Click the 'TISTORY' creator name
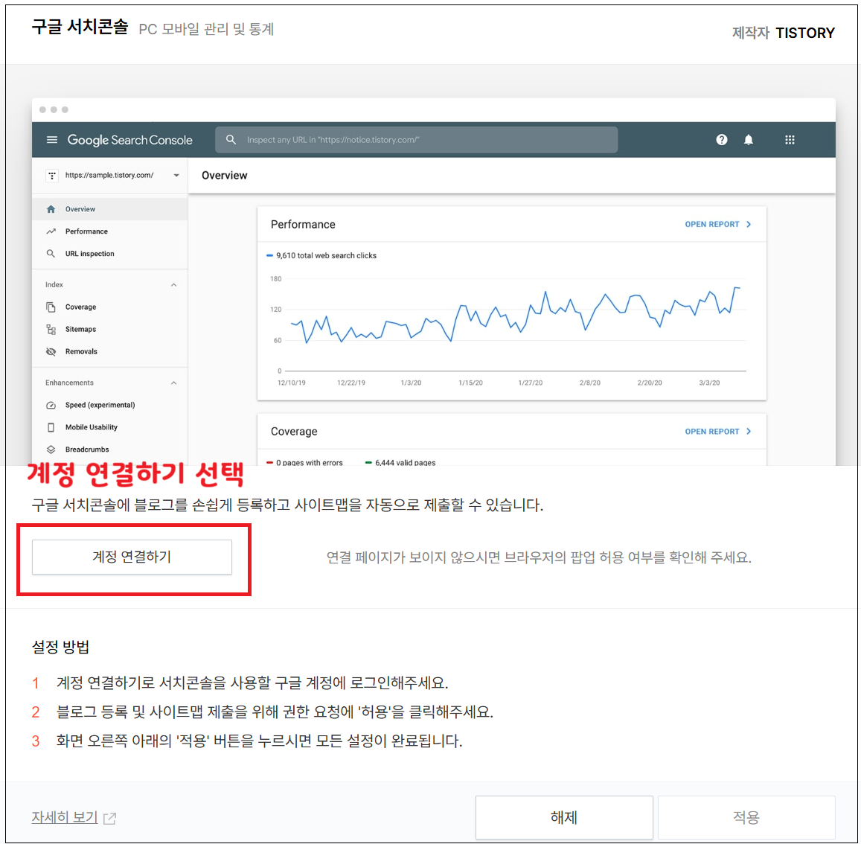The height and width of the screenshot is (844, 861). coord(805,33)
